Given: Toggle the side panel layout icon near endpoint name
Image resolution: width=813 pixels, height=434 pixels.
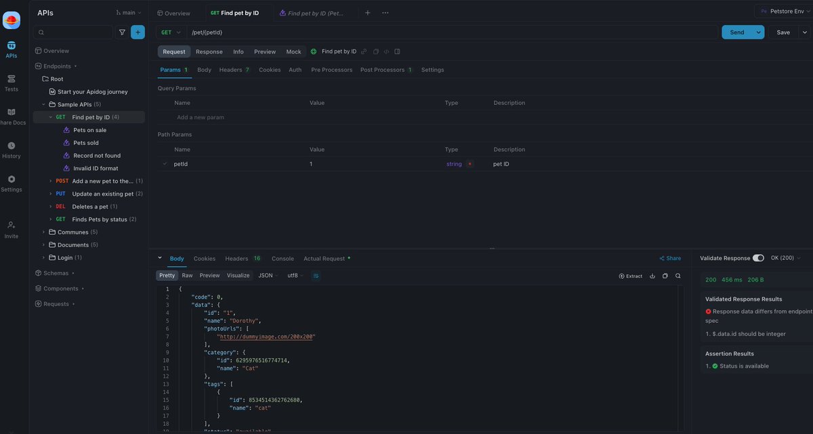Looking at the screenshot, I should pyautogui.click(x=397, y=51).
